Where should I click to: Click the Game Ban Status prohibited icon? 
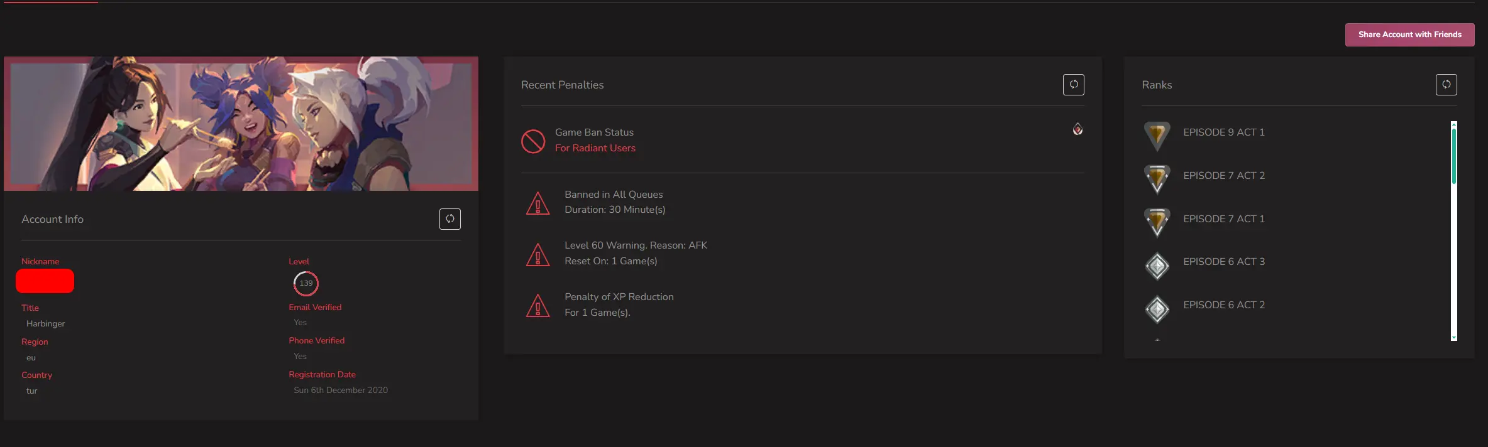pos(533,141)
